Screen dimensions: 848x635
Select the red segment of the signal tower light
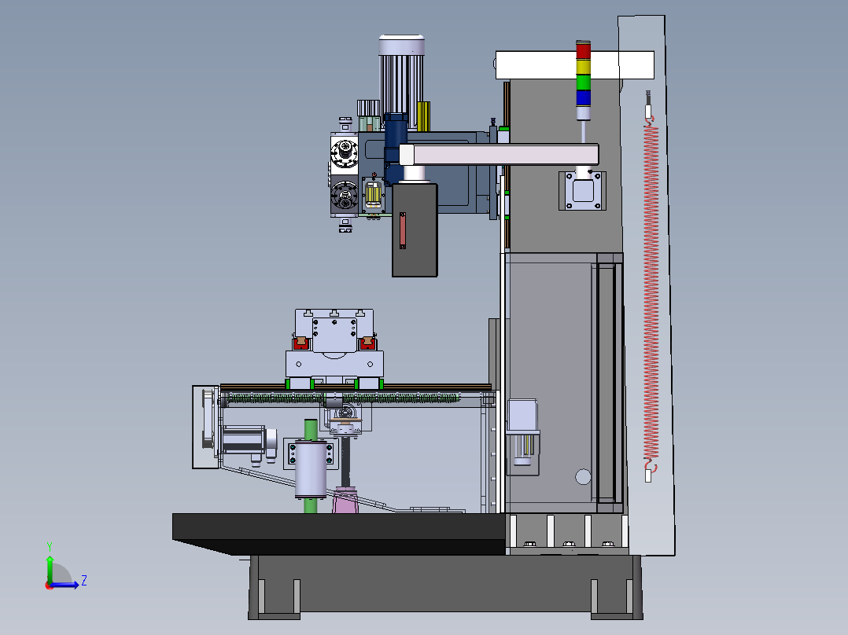point(583,51)
